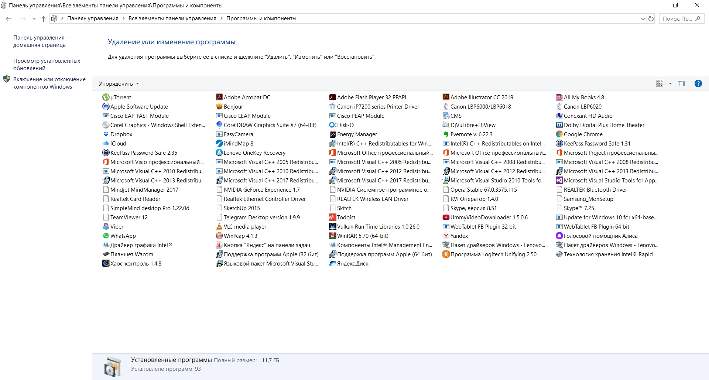Select the UmmyVideoDownloader 1.5.0.6 icon
Viewport: 709px width, 380px height.
point(446,218)
